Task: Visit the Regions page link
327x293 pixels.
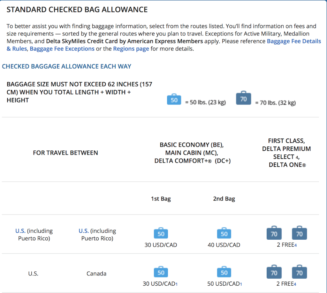Action: point(131,49)
